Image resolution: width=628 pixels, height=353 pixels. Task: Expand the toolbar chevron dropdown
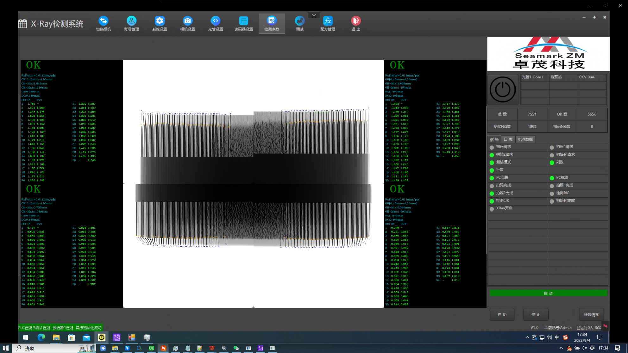[x=314, y=15]
